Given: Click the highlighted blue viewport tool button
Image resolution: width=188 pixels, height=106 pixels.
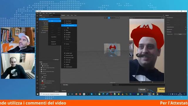Looking at the screenshot, I should (109, 18).
